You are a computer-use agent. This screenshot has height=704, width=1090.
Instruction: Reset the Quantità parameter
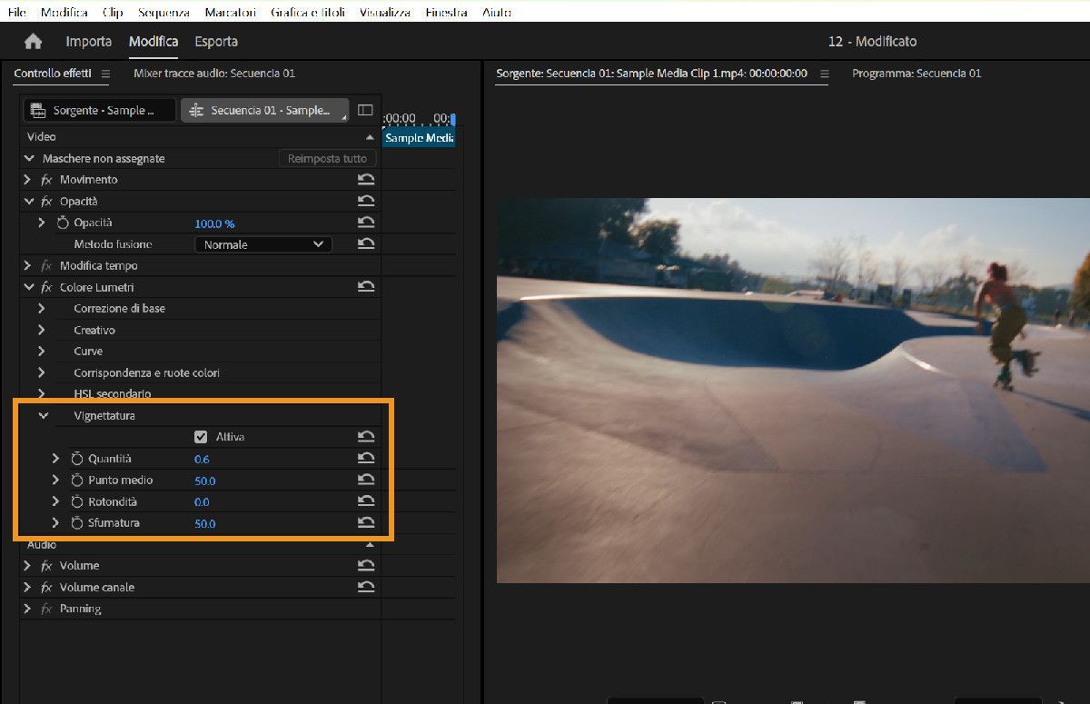pos(366,459)
